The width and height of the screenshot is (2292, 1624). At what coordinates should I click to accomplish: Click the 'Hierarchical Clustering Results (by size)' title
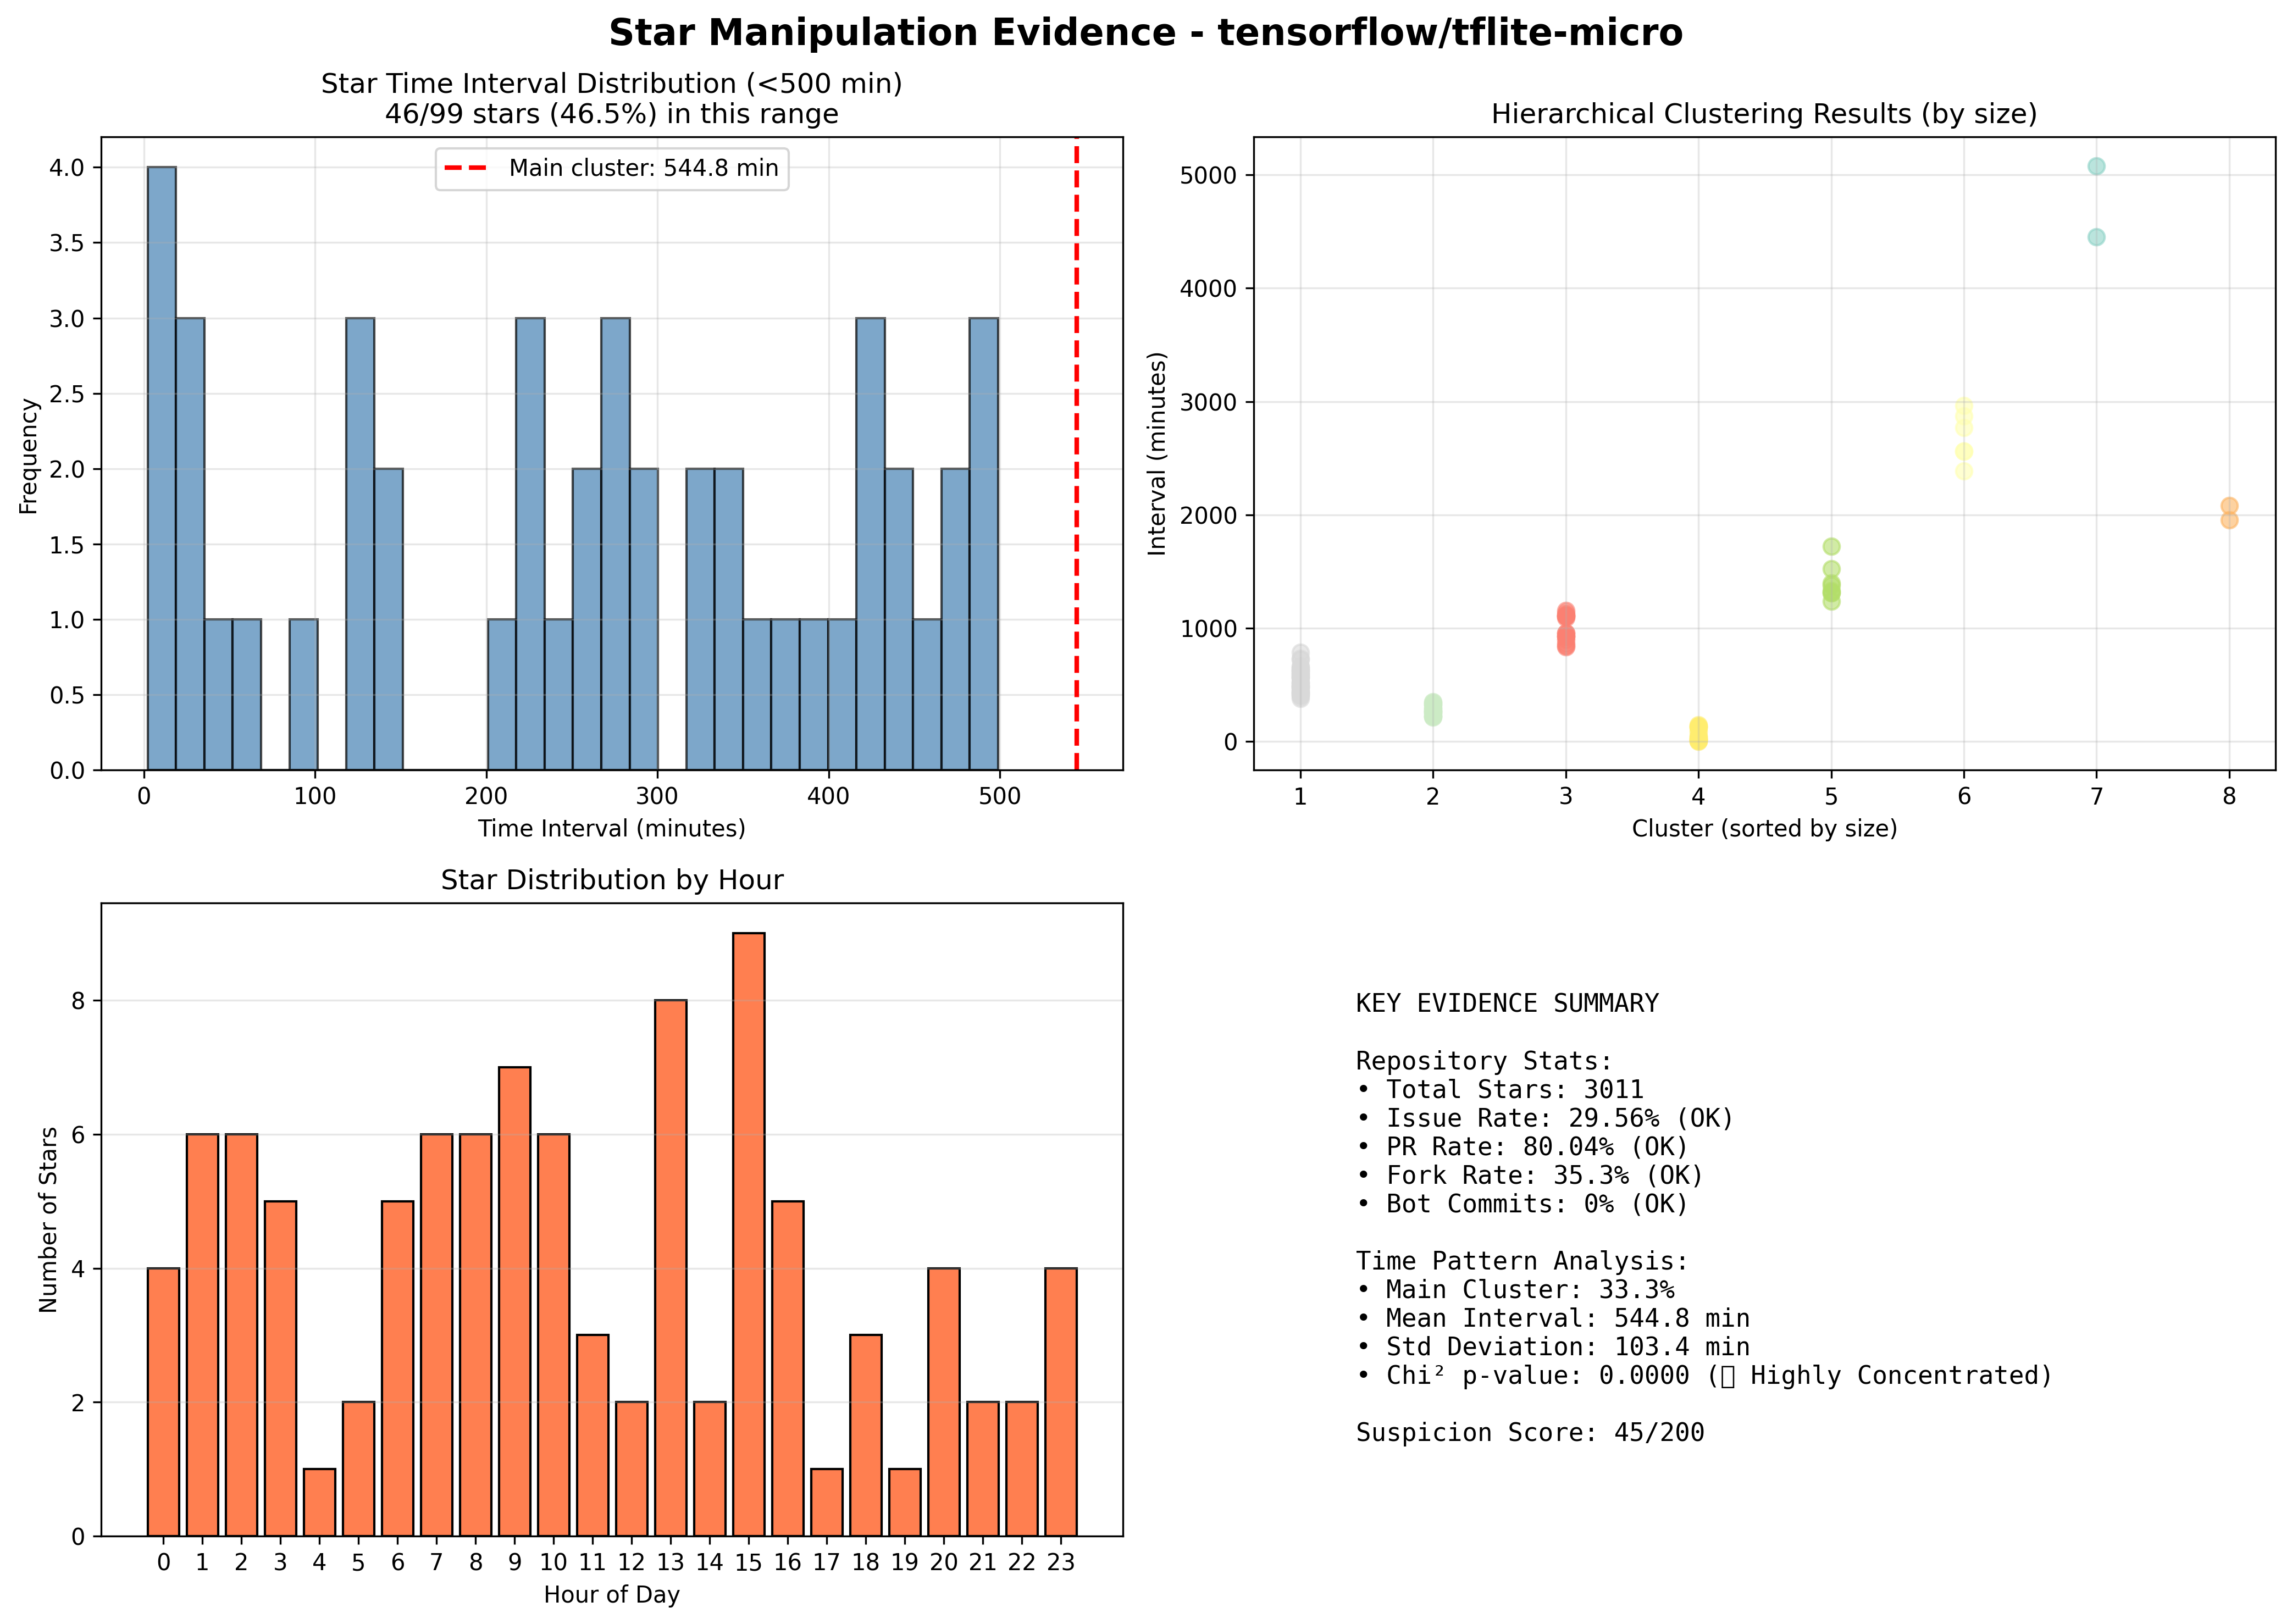click(x=1764, y=114)
